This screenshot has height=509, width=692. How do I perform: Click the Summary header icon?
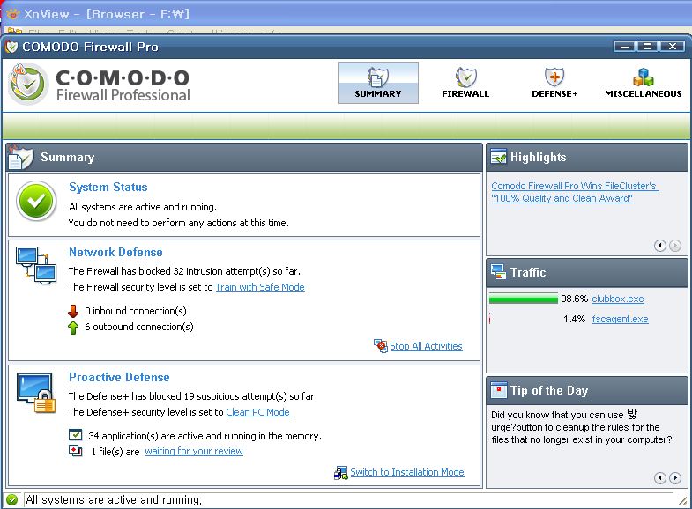20,157
